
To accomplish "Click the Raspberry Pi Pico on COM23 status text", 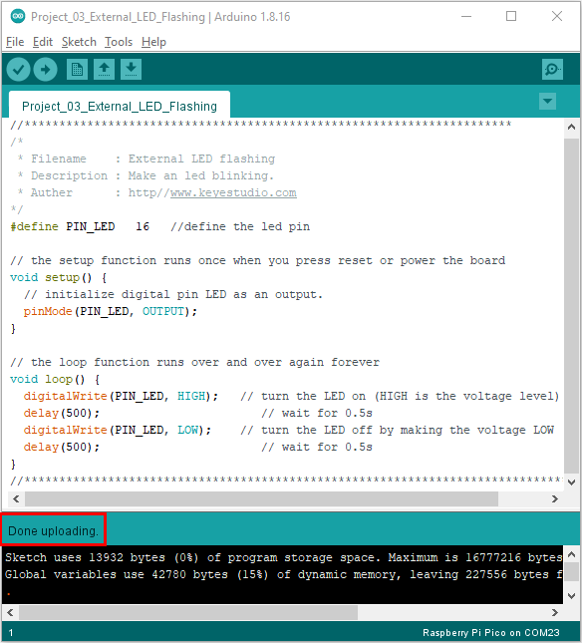I will tap(490, 632).
